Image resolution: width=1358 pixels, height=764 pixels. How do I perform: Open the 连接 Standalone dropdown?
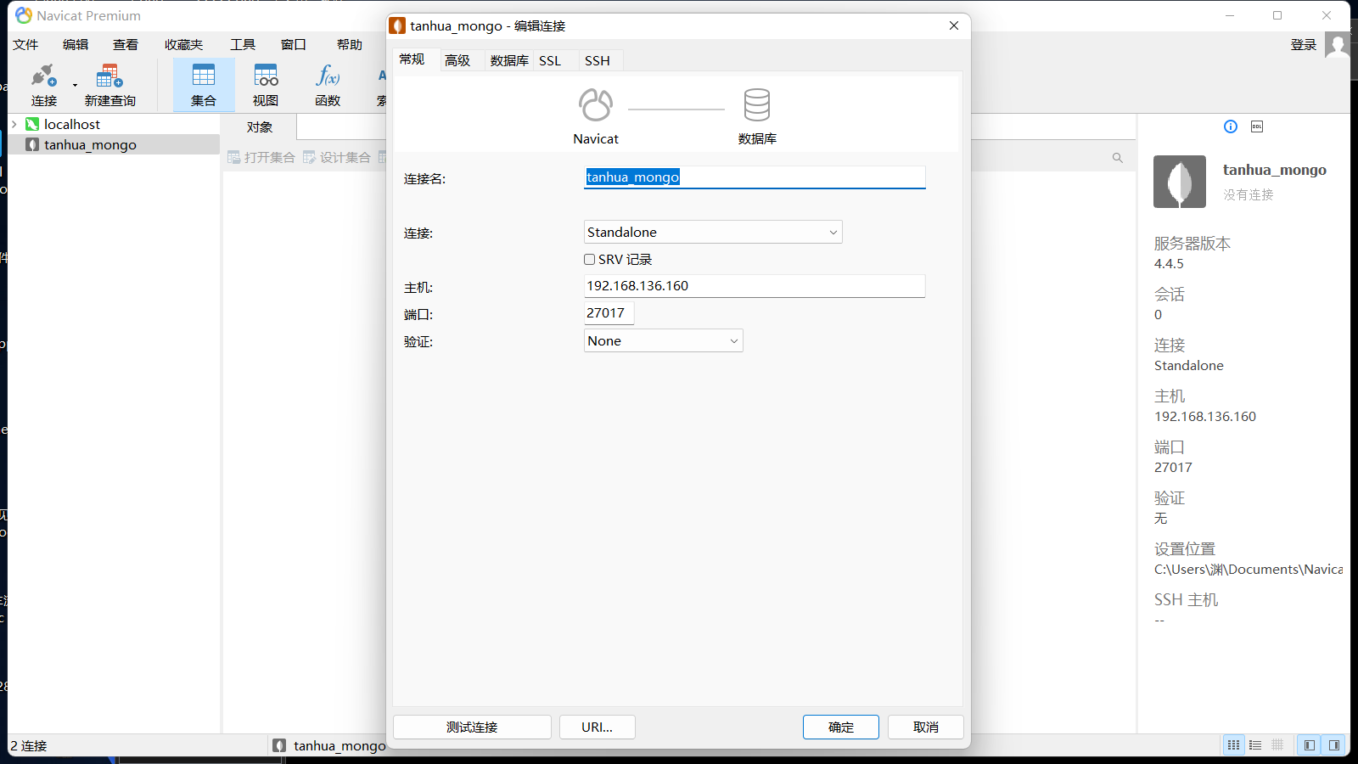713,232
